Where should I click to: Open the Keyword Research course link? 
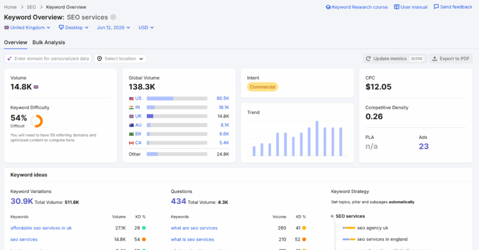[356, 7]
